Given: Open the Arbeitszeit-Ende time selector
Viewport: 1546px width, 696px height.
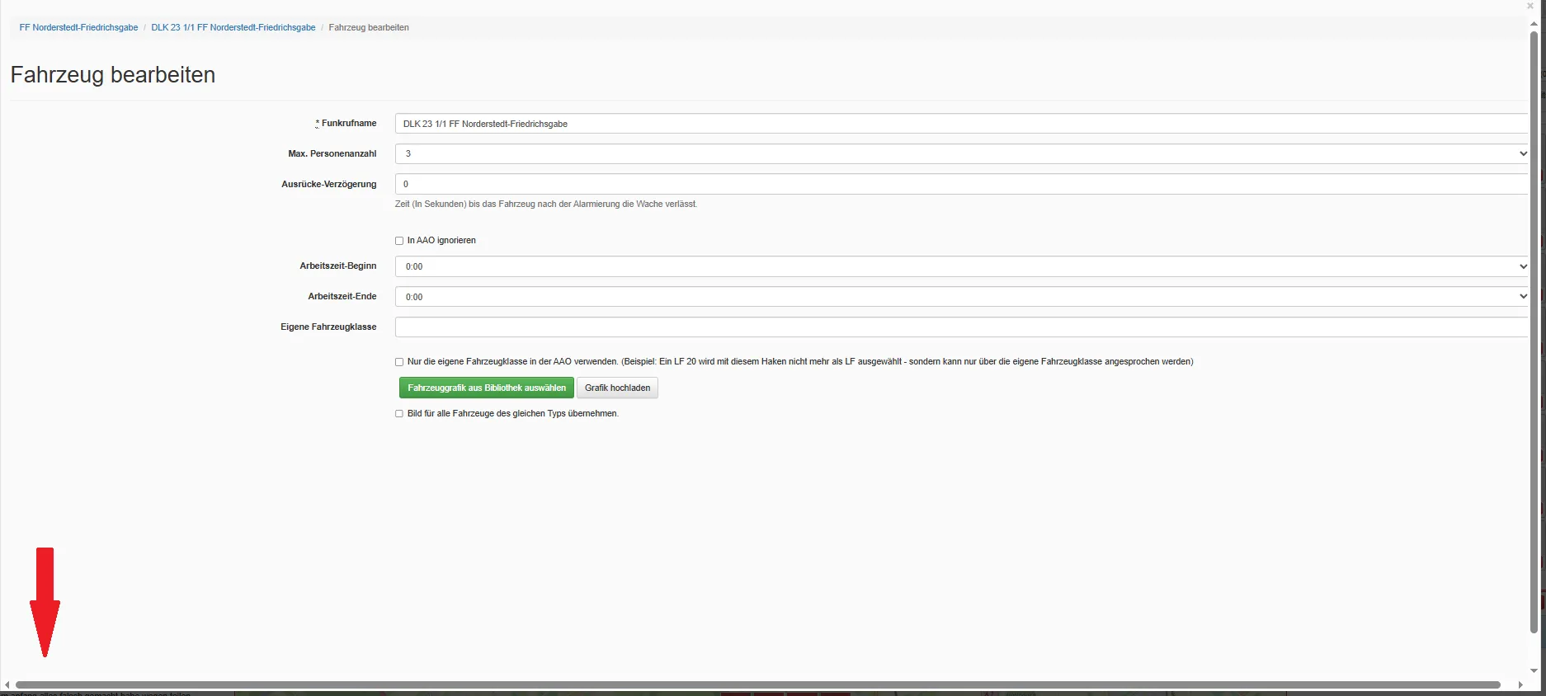Looking at the screenshot, I should pyautogui.click(x=961, y=297).
